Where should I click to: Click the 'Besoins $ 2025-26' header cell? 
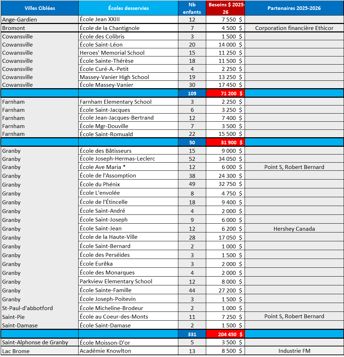point(226,8)
